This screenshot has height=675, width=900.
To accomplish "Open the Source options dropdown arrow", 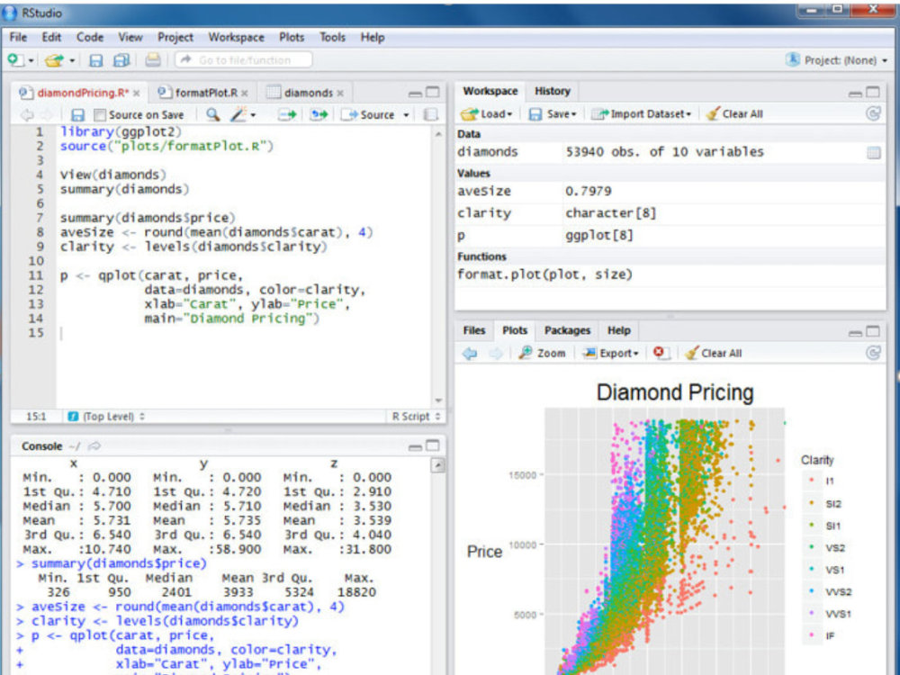I will click(406, 115).
